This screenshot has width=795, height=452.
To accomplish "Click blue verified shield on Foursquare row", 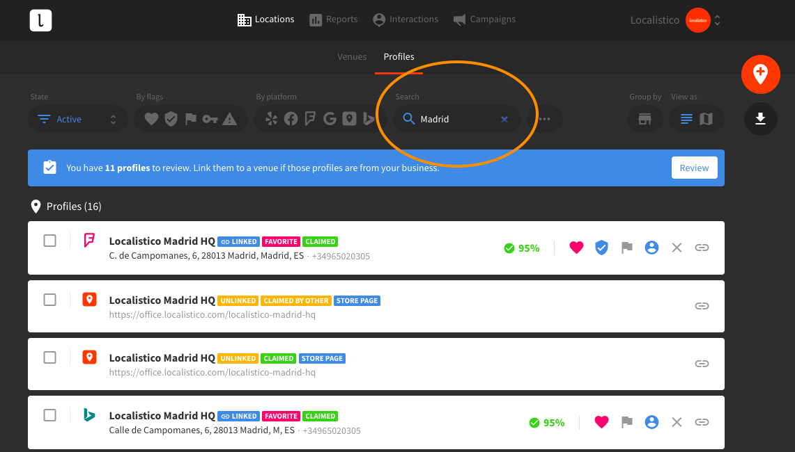I will (x=601, y=248).
